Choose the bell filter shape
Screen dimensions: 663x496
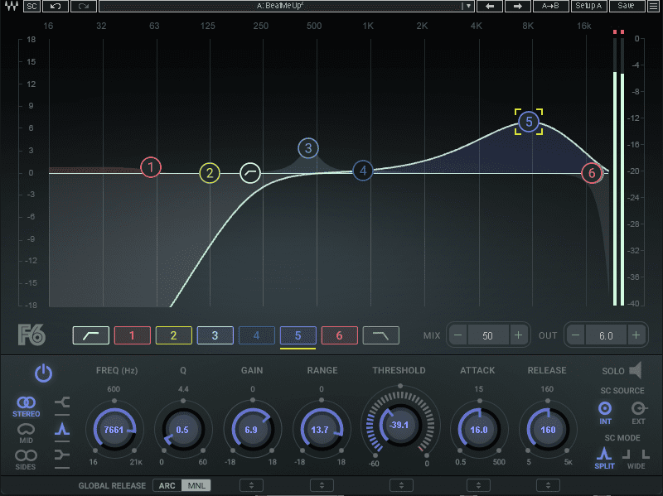[x=62, y=430]
